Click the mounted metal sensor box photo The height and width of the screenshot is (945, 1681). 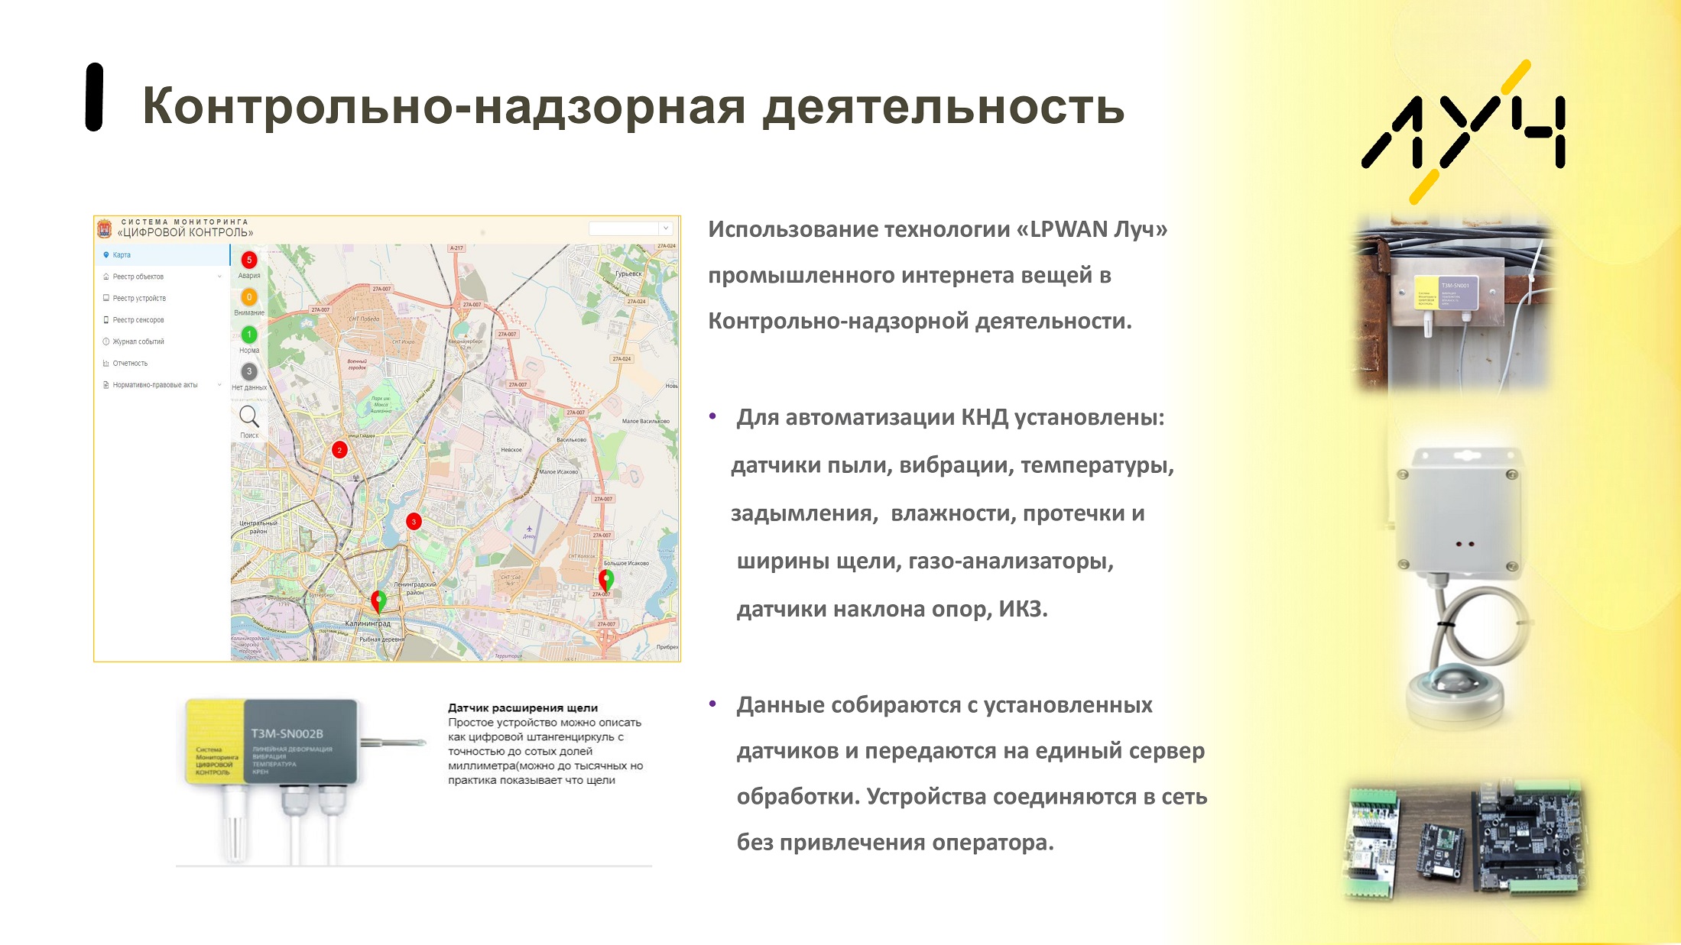click(x=1455, y=307)
